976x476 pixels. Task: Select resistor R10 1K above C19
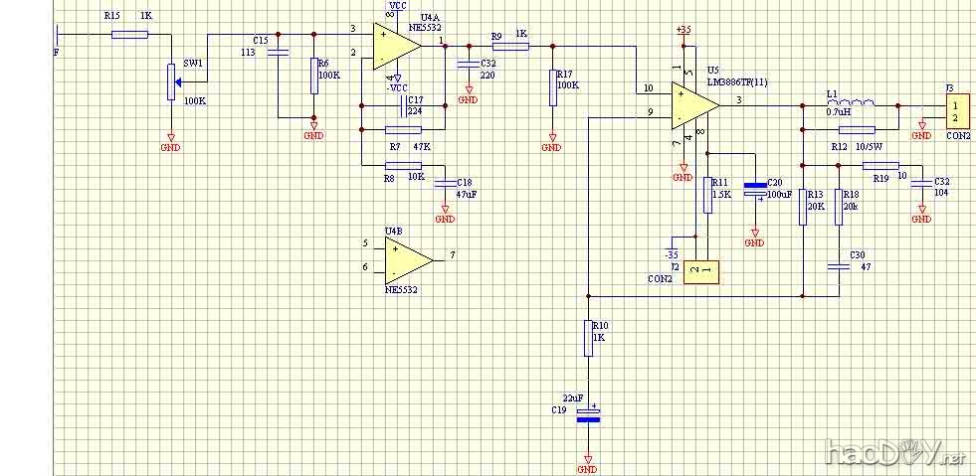click(589, 338)
